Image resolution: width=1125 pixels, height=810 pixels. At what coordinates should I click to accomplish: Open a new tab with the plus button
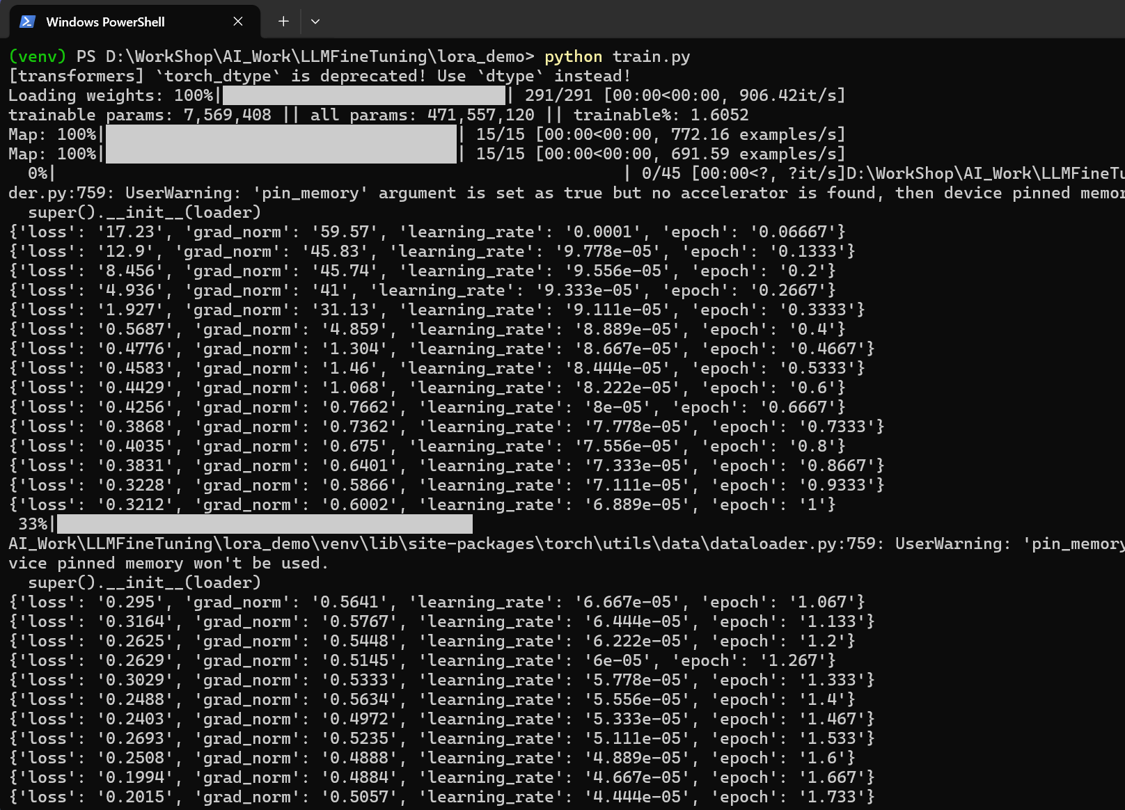click(x=283, y=22)
